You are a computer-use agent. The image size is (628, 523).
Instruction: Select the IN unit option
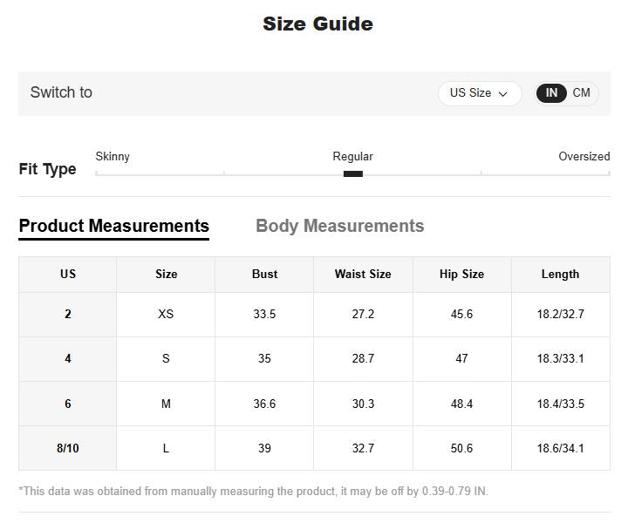click(x=551, y=93)
